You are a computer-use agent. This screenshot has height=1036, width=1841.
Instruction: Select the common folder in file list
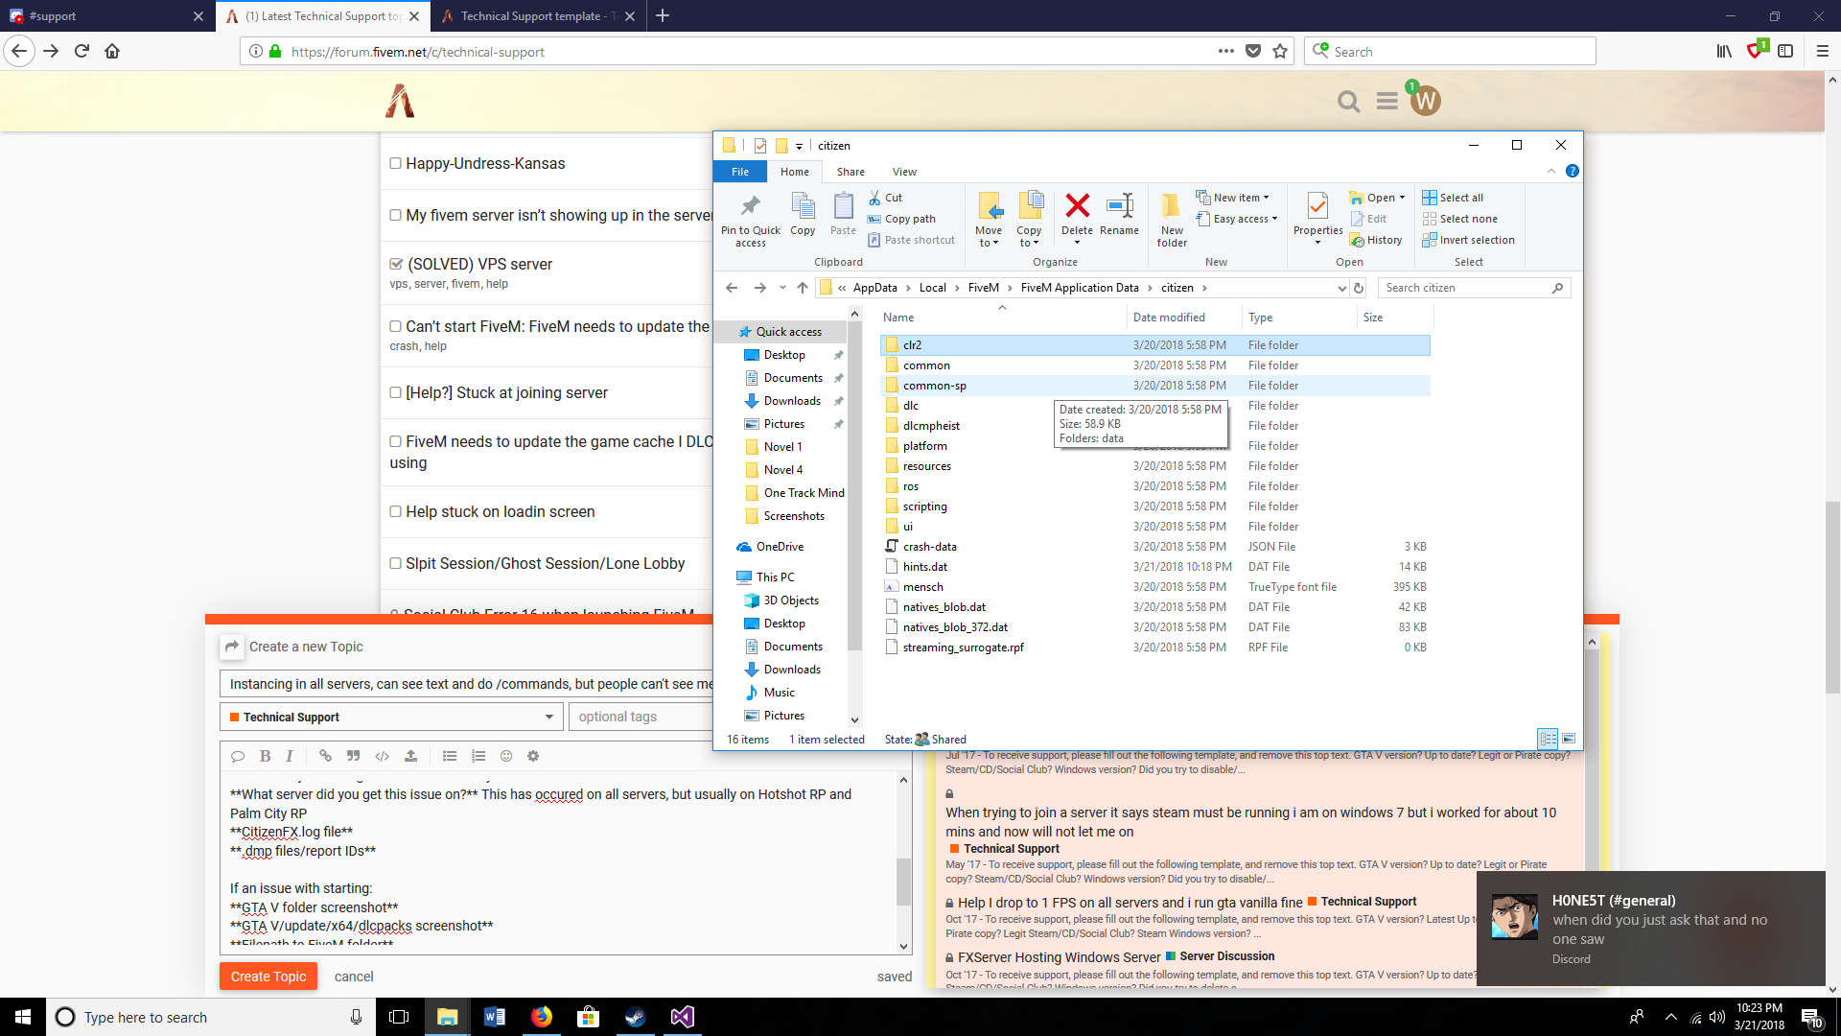point(1154,365)
